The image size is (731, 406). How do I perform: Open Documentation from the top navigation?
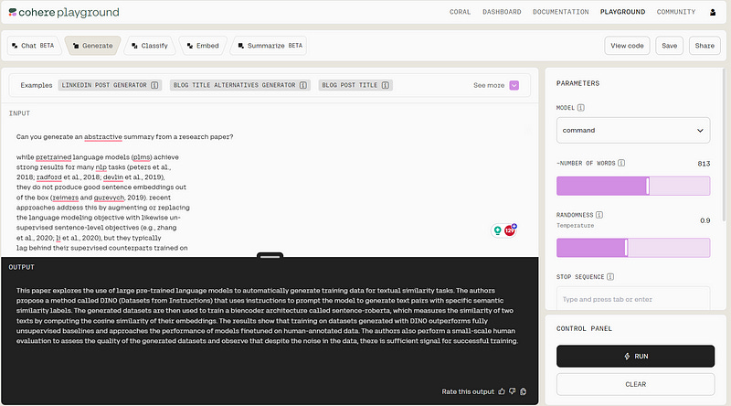561,12
